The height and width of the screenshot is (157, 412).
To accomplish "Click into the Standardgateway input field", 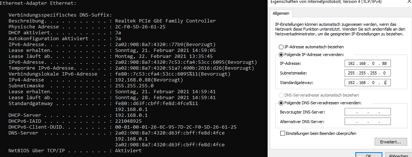I will (368, 83).
